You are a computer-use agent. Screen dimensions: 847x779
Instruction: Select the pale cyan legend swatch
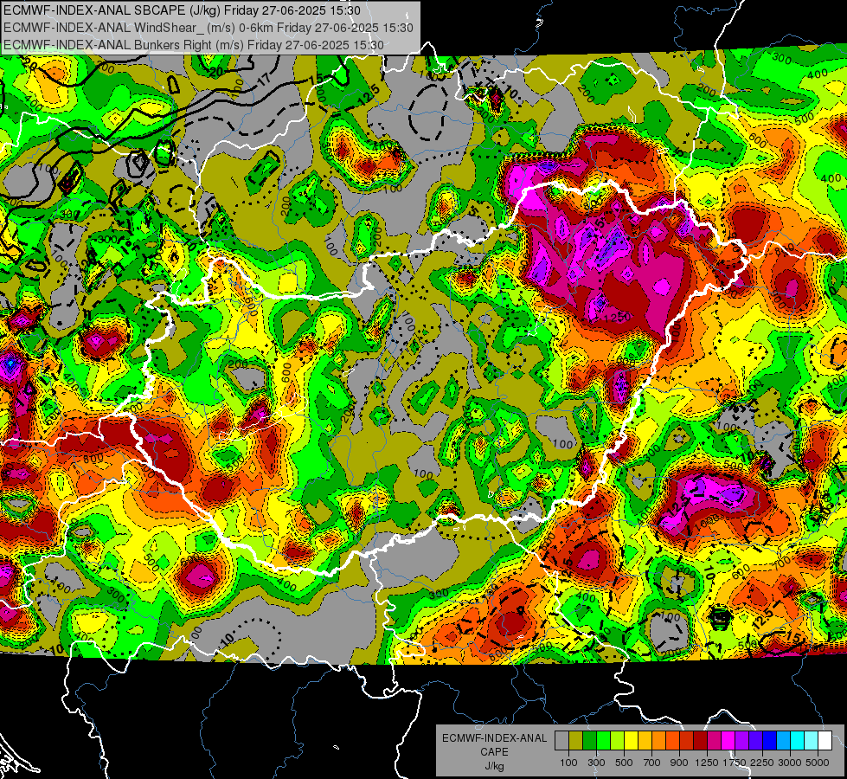point(812,740)
